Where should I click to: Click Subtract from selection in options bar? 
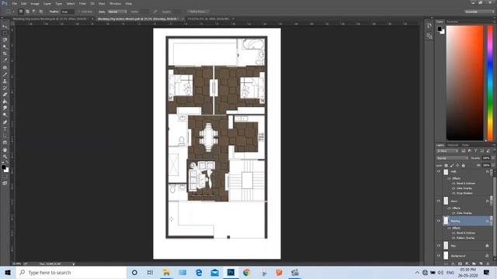coord(34,12)
